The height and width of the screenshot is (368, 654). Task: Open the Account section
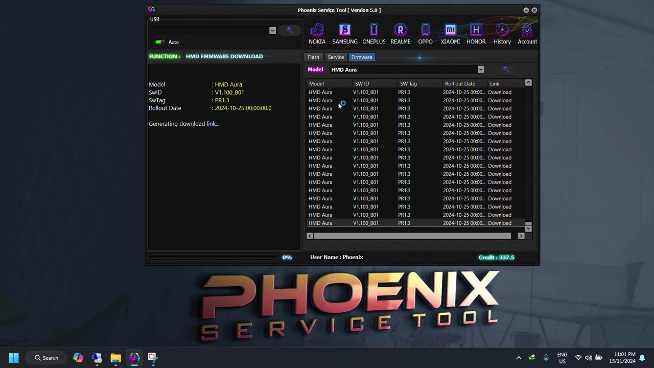[x=527, y=34]
